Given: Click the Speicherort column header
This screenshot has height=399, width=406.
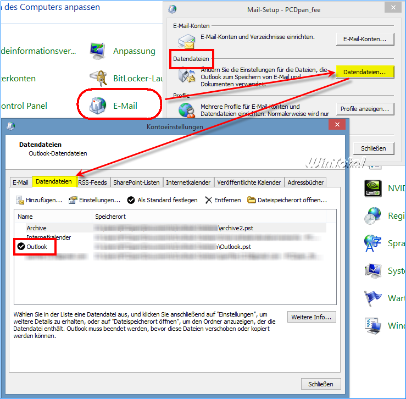Looking at the screenshot, I should [209, 217].
